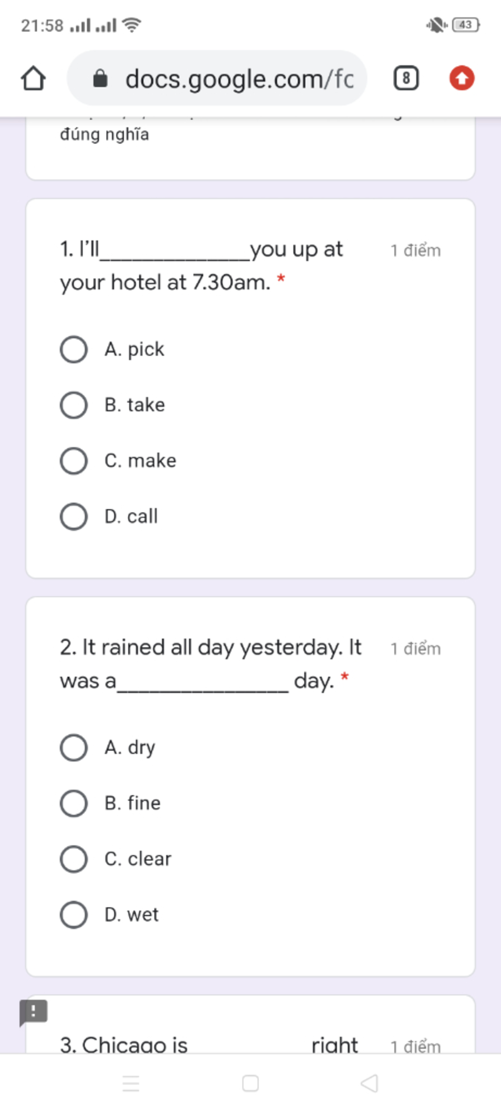The height and width of the screenshot is (1114, 501).
Task: Tap the battery indicator in status bar
Action: click(466, 24)
